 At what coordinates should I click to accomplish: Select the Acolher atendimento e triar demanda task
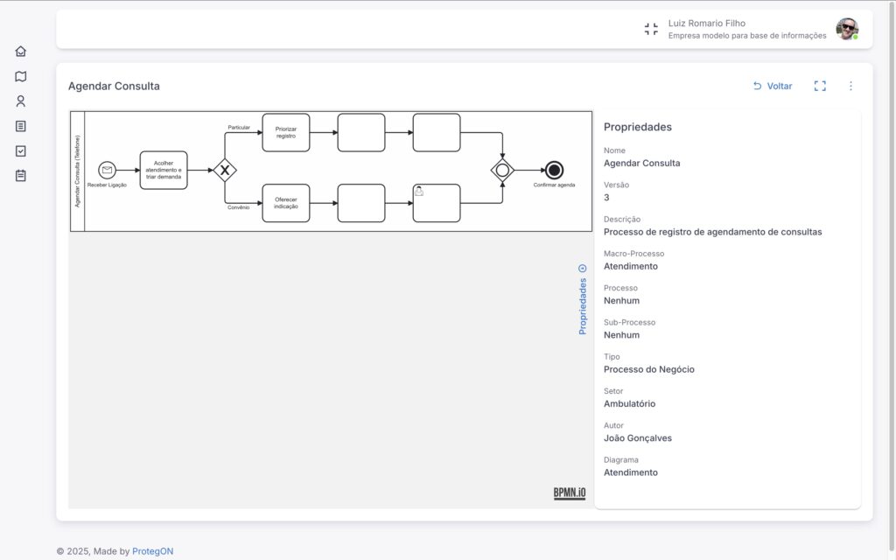[164, 170]
